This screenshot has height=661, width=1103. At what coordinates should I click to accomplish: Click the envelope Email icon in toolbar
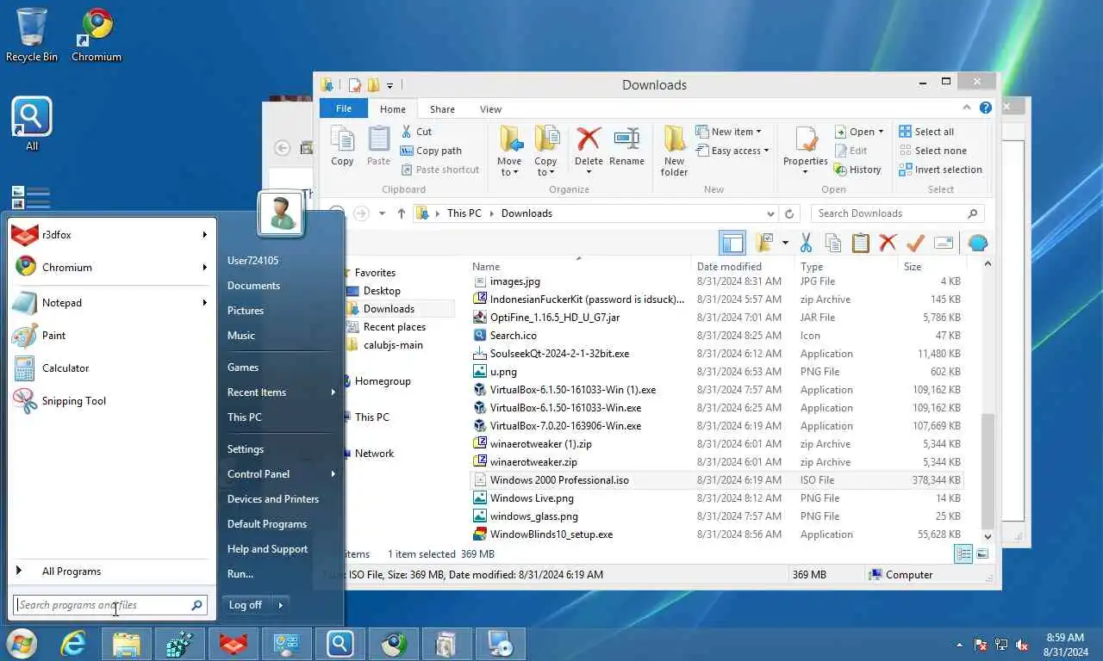click(944, 243)
